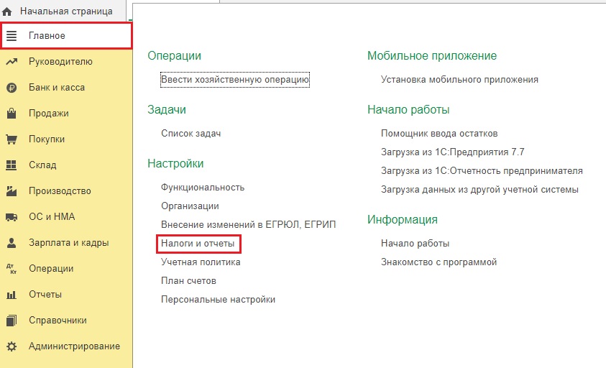Click the Администрирование gear icon
This screenshot has height=368, width=606.
[x=12, y=346]
